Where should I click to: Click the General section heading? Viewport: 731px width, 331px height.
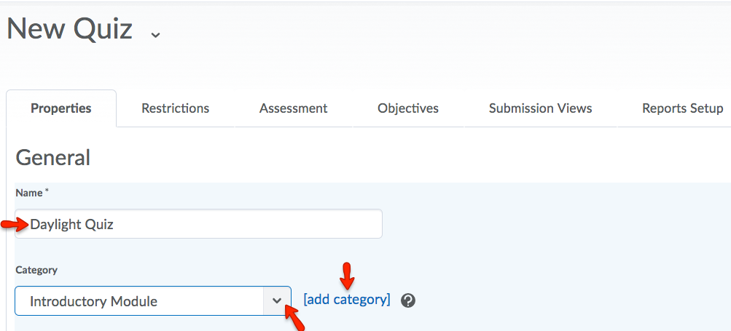pos(52,158)
